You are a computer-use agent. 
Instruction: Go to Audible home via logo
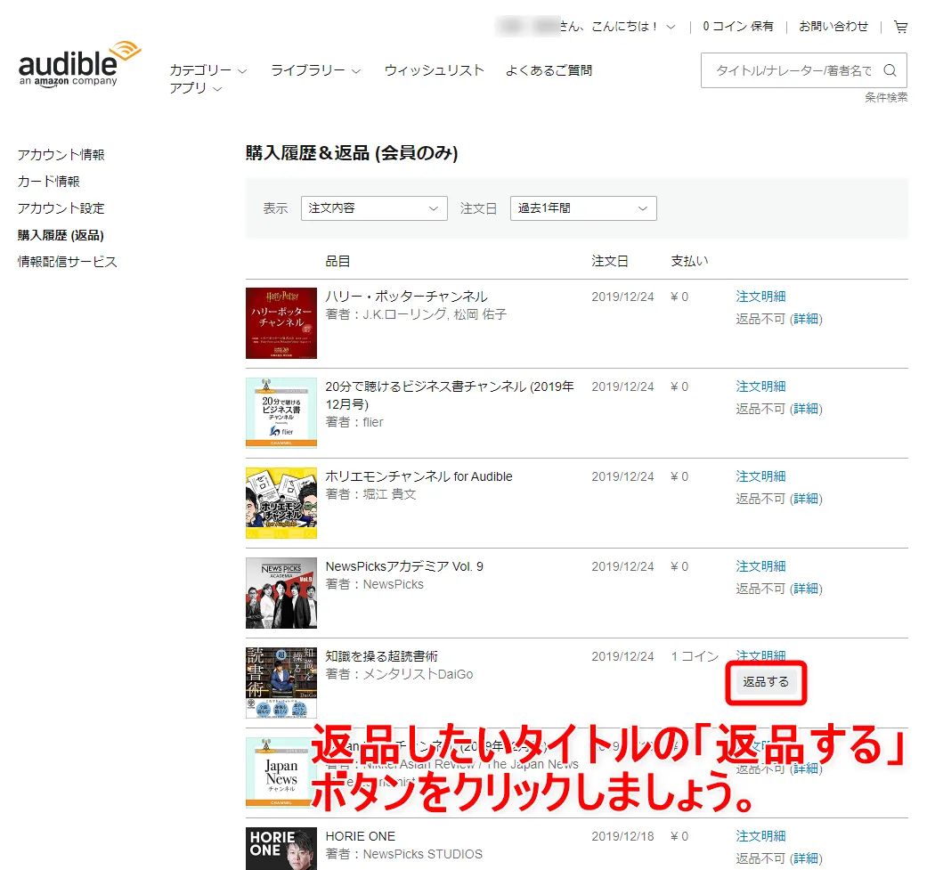[78, 65]
